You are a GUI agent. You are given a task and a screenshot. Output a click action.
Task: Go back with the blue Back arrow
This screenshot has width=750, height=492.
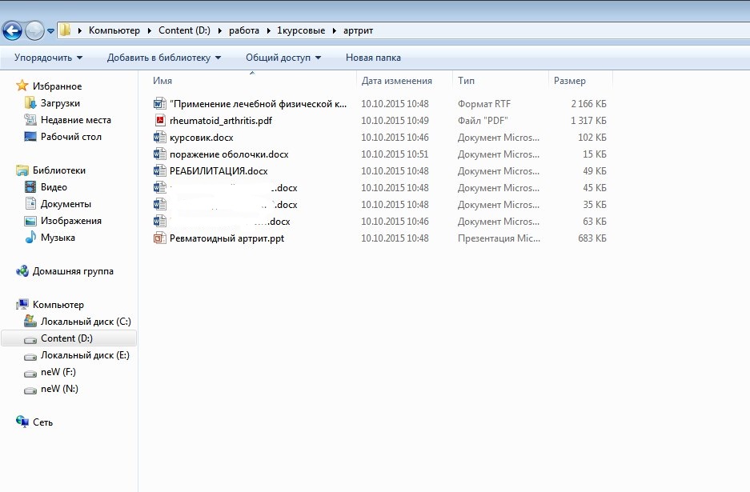[x=13, y=30]
